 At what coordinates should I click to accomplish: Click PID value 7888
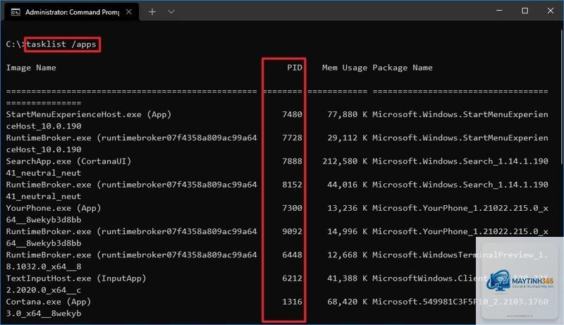[292, 161]
